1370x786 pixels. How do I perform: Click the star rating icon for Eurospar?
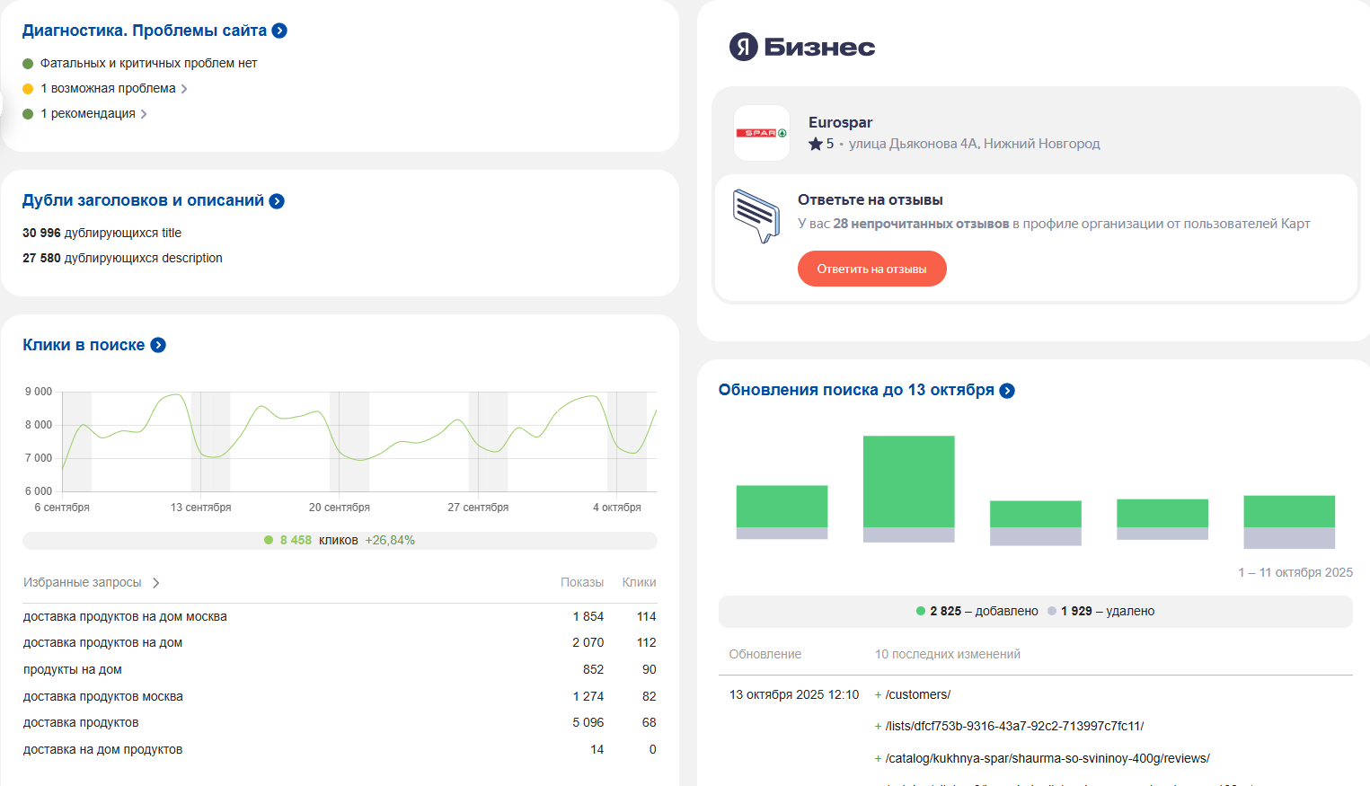click(815, 144)
